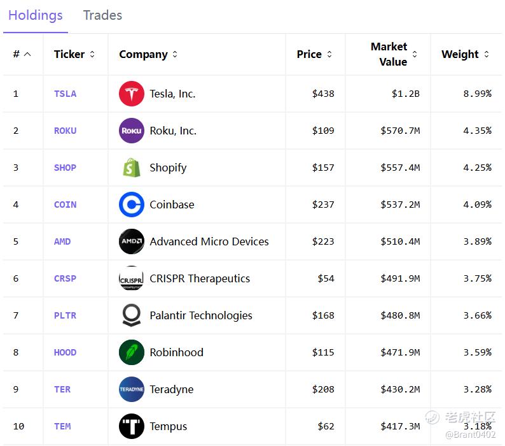Sort by Ticker column arrows
The image size is (505, 446).
92,54
